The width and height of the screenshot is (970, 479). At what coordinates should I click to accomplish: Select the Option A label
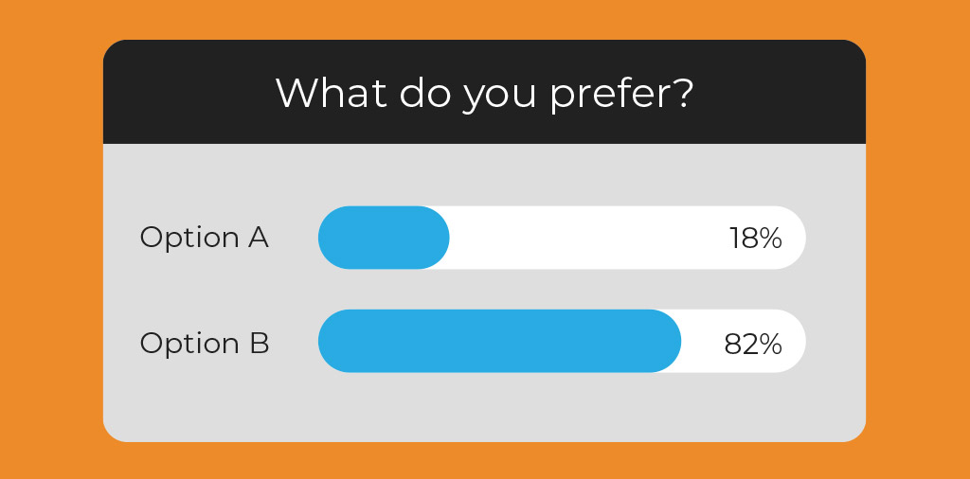pyautogui.click(x=205, y=238)
